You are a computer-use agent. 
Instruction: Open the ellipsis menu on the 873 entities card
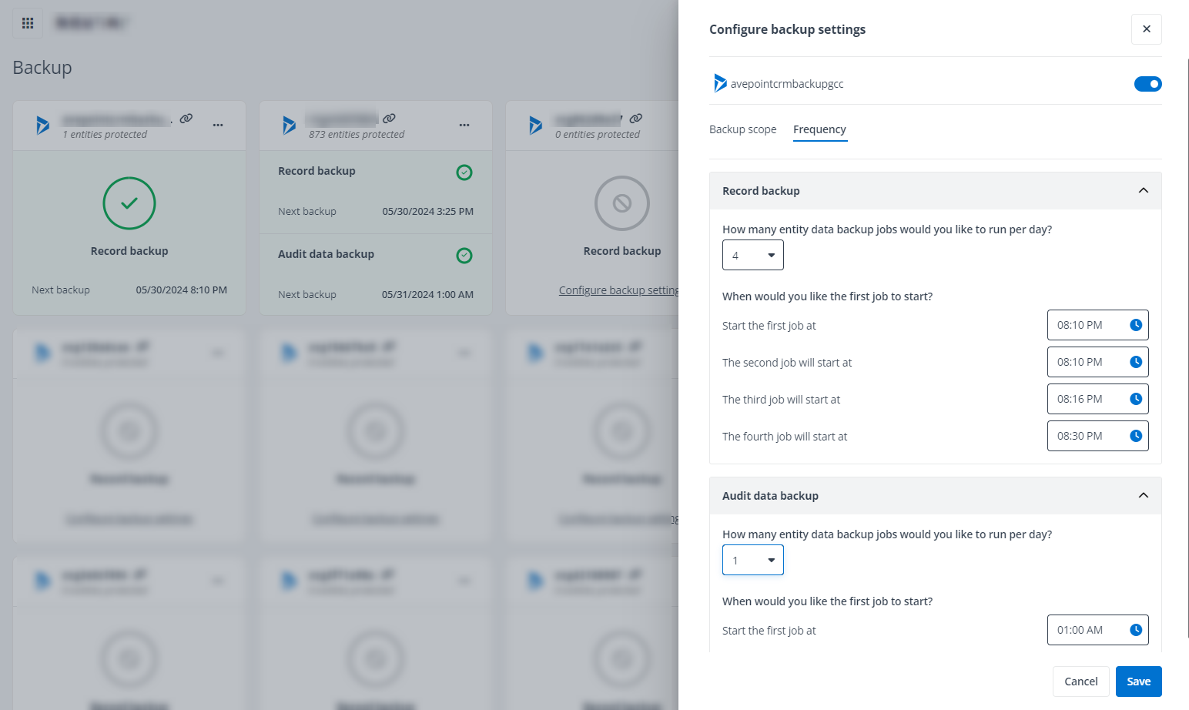464,124
